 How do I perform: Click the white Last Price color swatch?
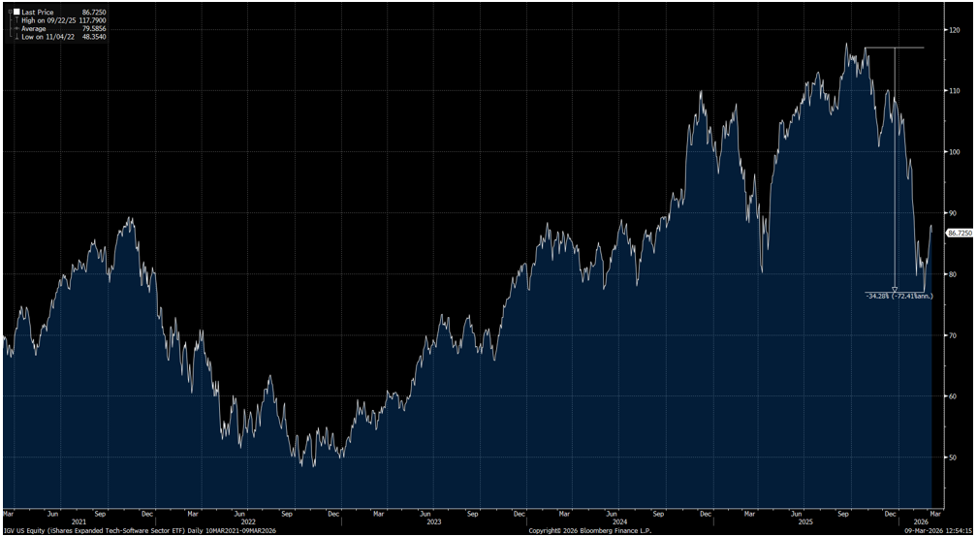16,12
